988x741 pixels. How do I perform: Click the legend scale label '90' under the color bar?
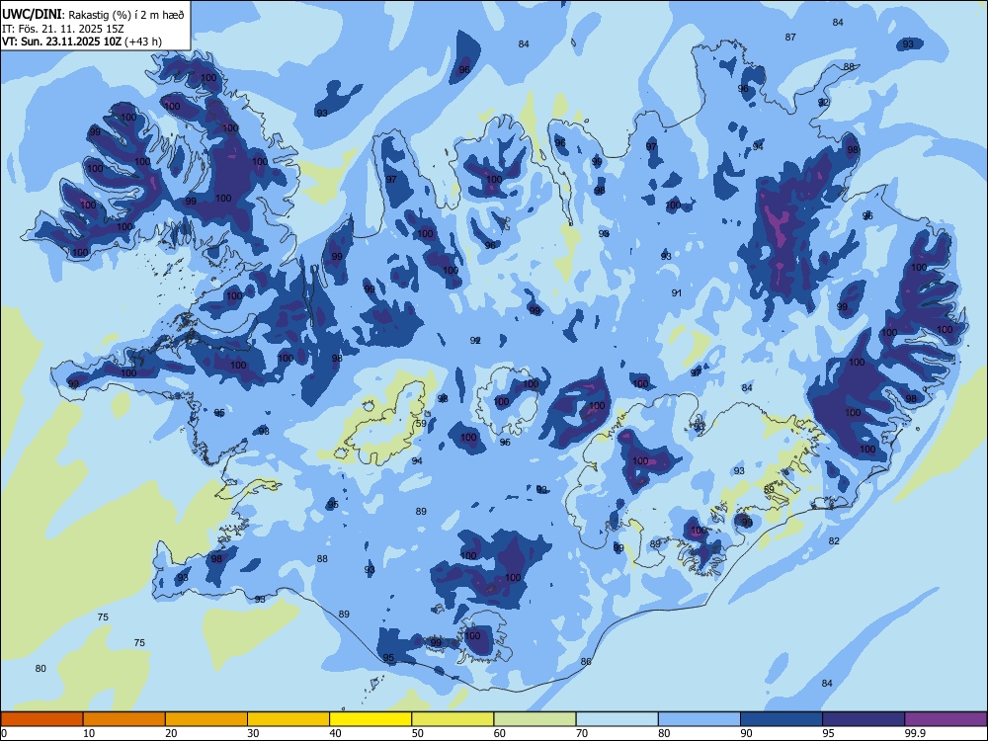[x=746, y=733]
